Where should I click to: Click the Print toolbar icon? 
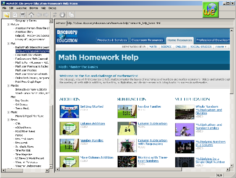tap(23, 15)
